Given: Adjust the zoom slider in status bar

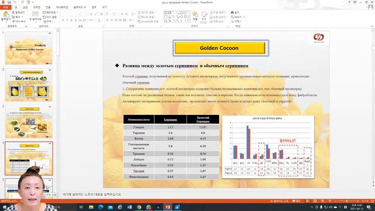Looking at the screenshot, I should coord(346,201).
